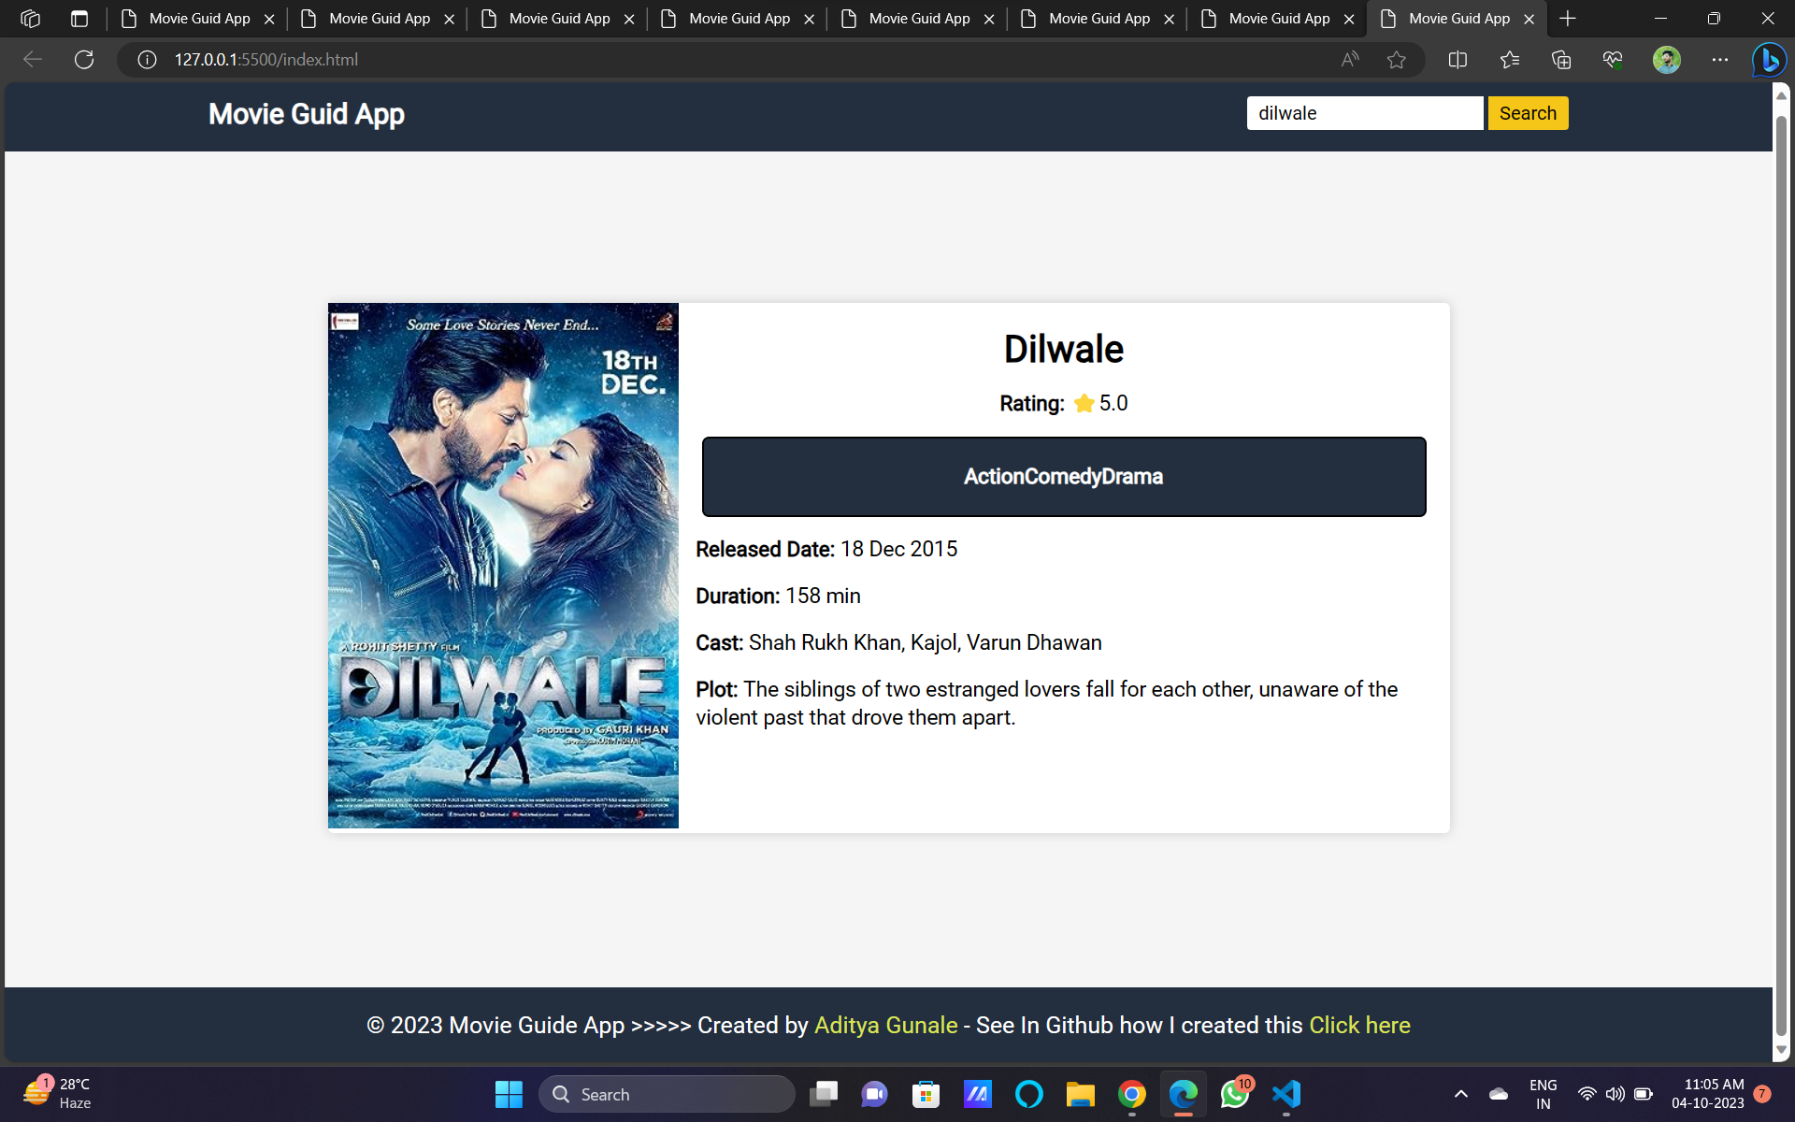
Task: Toggle the favorites star for this page
Action: pyautogui.click(x=1397, y=59)
